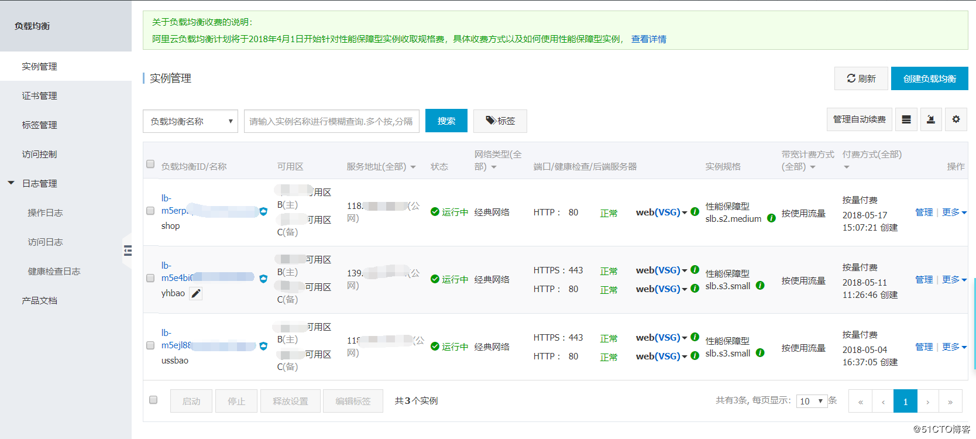976x439 pixels.
Task: Check the checkbox for the ussbao instance
Action: (x=150, y=345)
